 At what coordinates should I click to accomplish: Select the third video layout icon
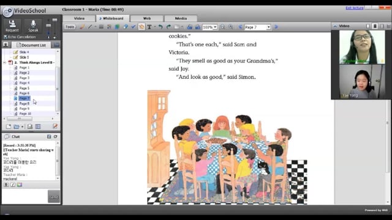[x=382, y=26]
